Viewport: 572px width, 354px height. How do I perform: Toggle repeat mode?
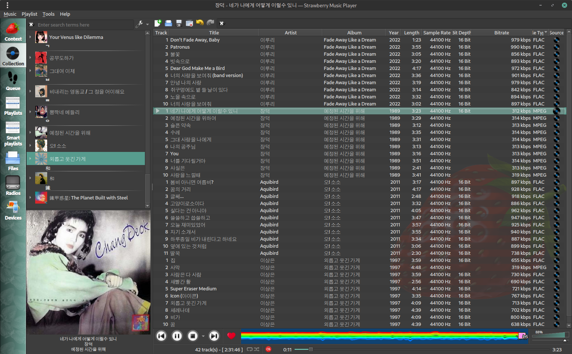[x=250, y=350]
